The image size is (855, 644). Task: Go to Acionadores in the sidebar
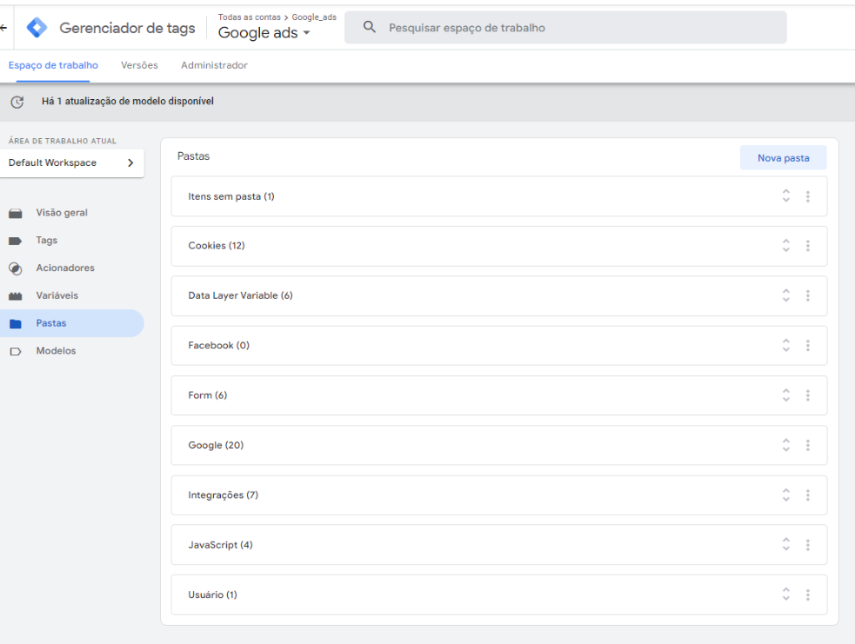click(x=65, y=268)
